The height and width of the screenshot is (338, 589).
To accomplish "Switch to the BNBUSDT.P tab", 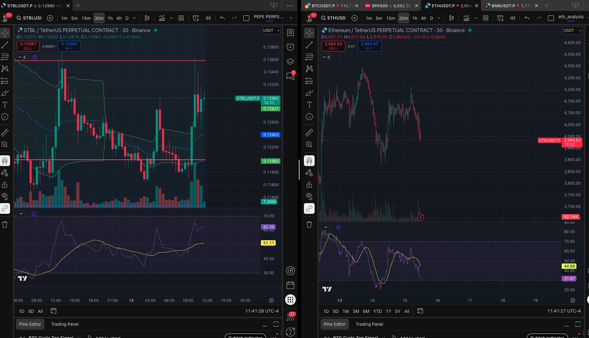I will click(x=510, y=5).
